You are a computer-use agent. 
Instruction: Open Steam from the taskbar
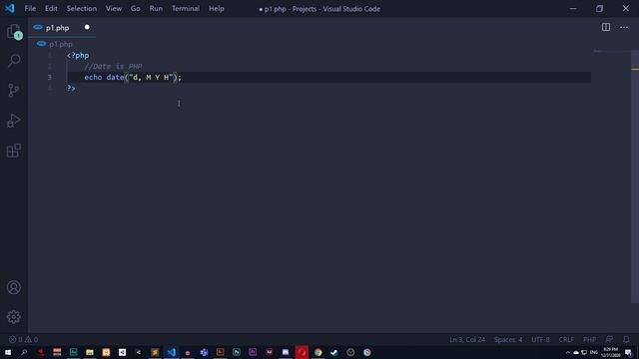pyautogui.click(x=334, y=352)
